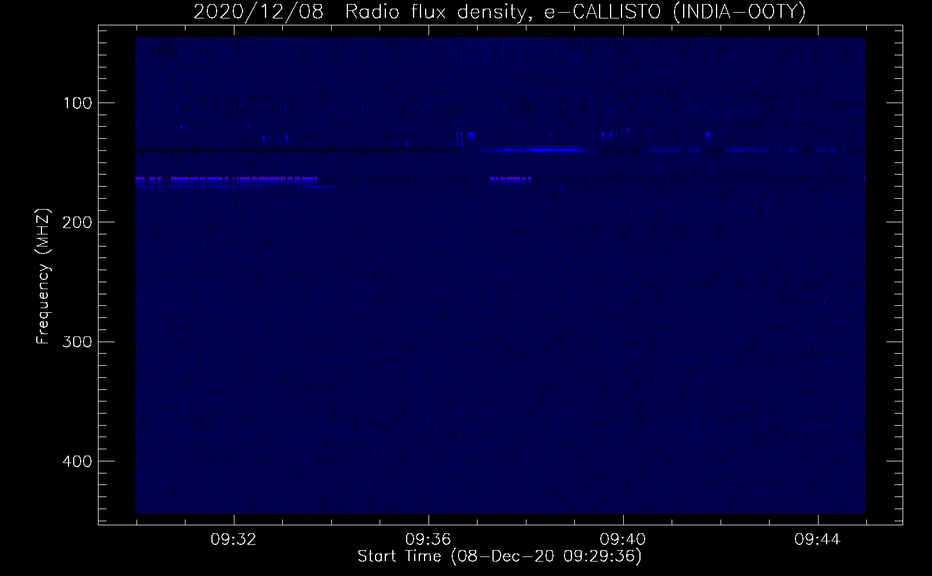Click the 09:44 time tick label

[817, 540]
